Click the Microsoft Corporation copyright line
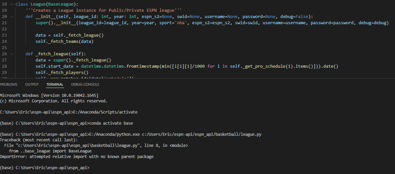 pyautogui.click(x=54, y=101)
